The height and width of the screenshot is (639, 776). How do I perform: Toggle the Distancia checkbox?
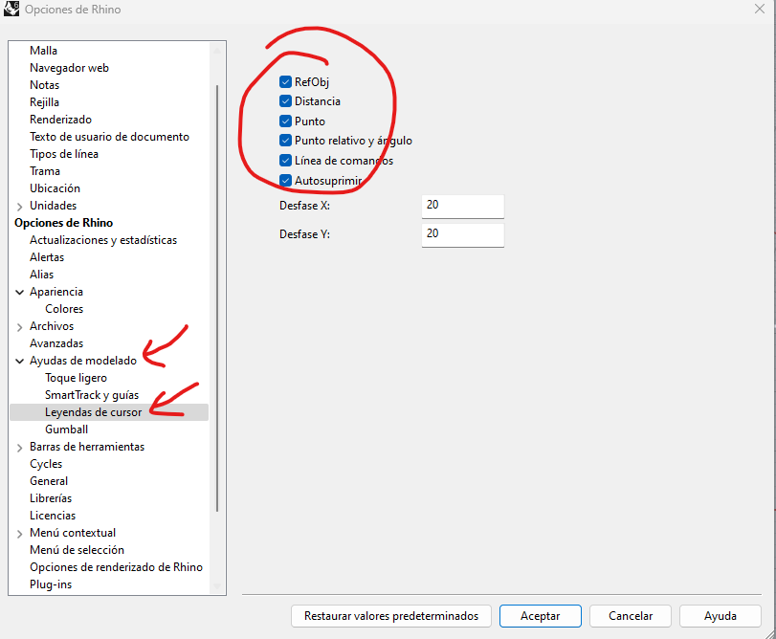(285, 101)
